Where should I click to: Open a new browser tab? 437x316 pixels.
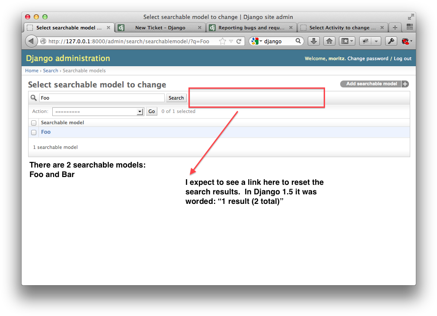pyautogui.click(x=395, y=28)
